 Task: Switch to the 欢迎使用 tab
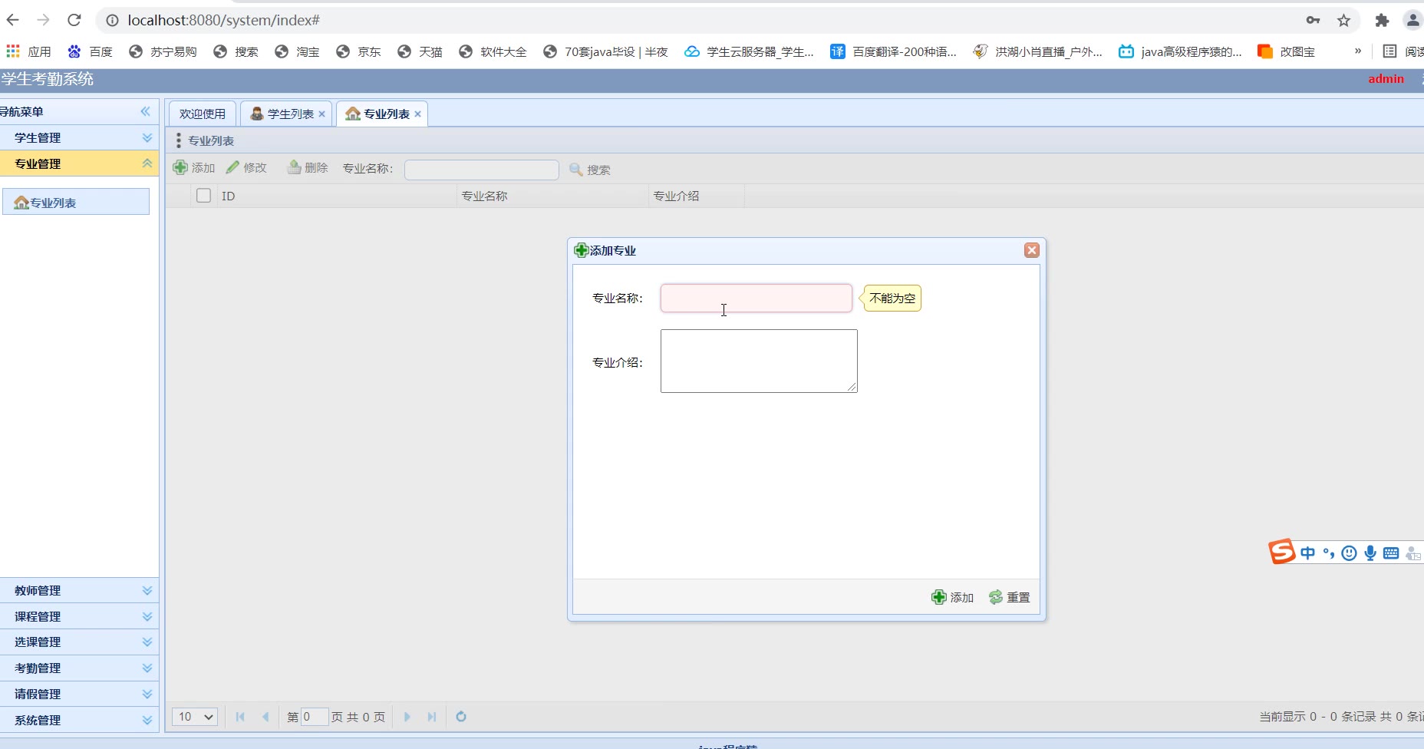pos(203,114)
